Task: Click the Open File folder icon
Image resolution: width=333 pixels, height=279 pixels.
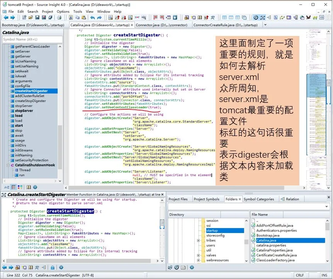Action: pyautogui.click(x=31, y=17)
